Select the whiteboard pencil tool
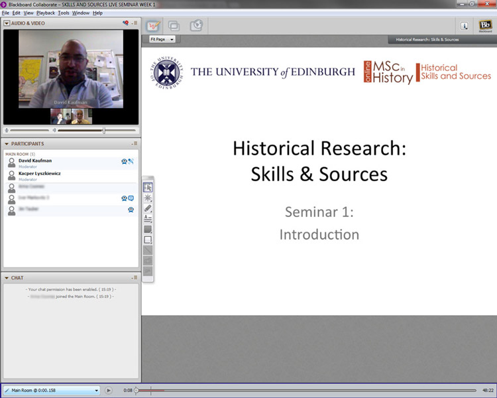Screen dimensions: 497x398 pyautogui.click(x=148, y=208)
